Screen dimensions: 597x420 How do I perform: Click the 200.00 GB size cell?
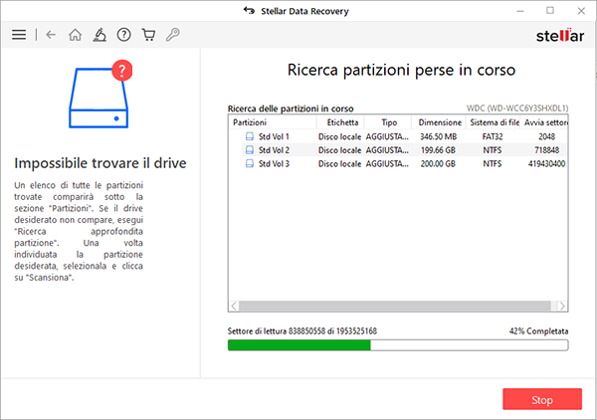coord(438,164)
